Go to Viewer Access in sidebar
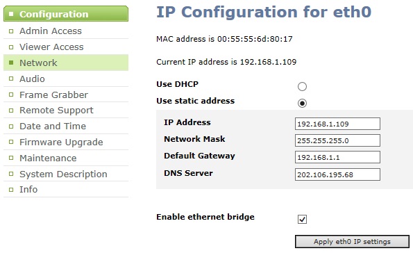Image resolution: width=413 pixels, height=253 pixels. click(x=66, y=47)
